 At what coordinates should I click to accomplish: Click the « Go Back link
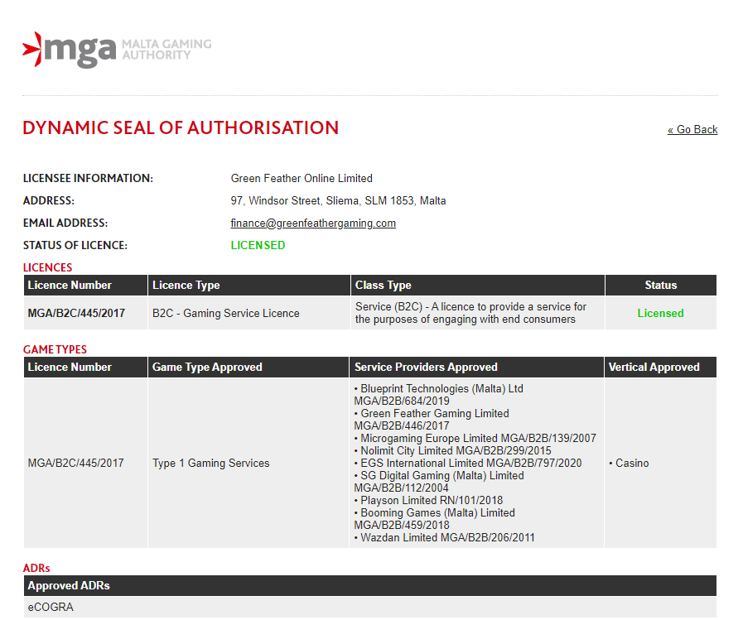pyautogui.click(x=692, y=129)
